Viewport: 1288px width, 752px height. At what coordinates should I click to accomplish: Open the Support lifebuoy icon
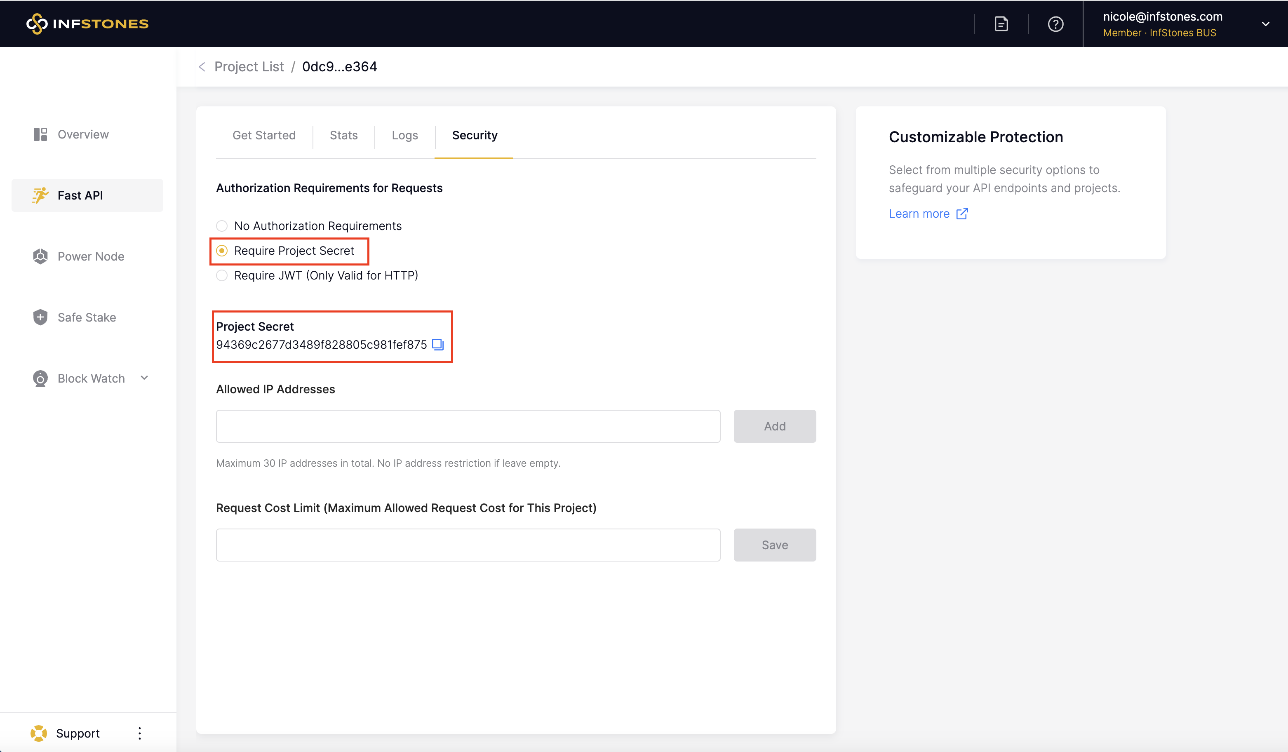pyautogui.click(x=39, y=733)
